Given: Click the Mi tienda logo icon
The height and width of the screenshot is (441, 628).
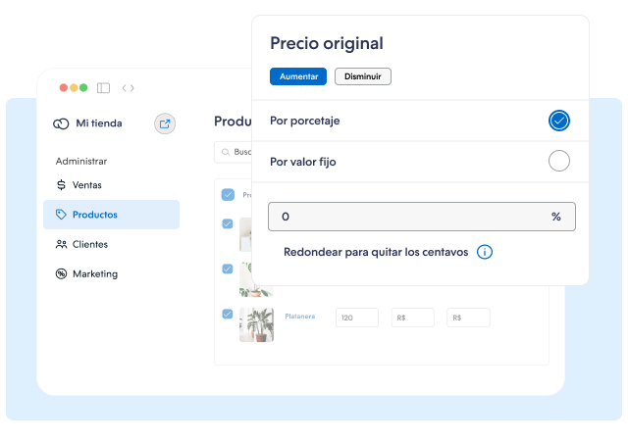Looking at the screenshot, I should (61, 123).
